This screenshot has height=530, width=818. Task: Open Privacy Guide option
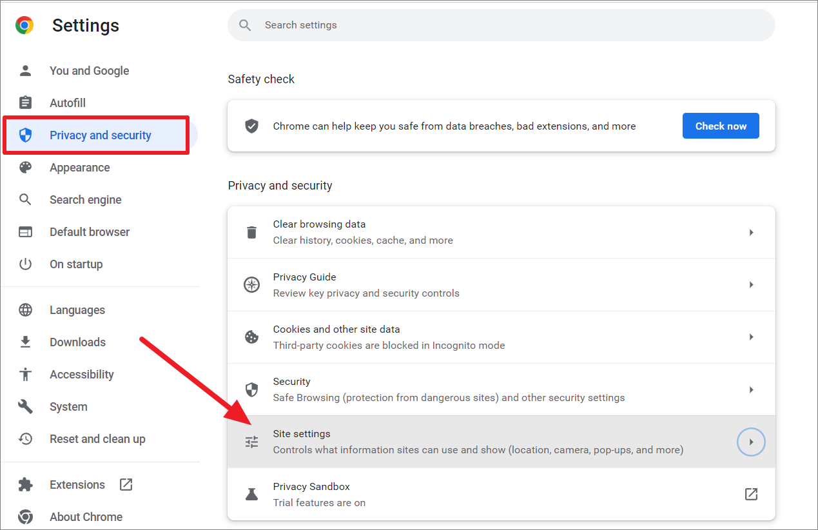(x=502, y=284)
